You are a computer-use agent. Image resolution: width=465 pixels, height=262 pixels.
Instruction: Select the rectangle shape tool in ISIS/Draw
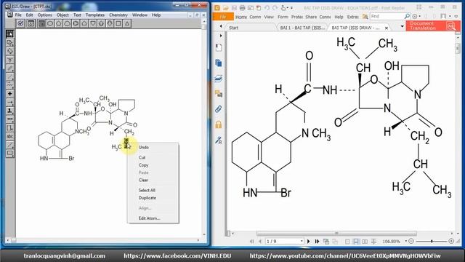[x=9, y=154]
